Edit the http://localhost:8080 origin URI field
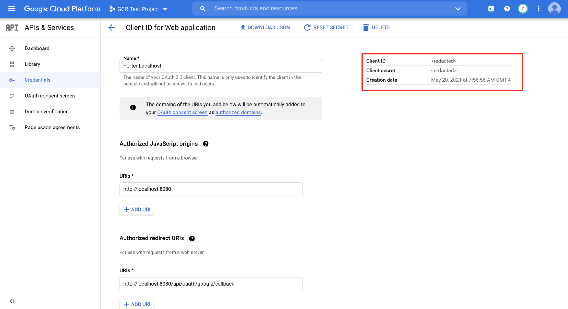Image resolution: width=568 pixels, height=309 pixels. click(x=211, y=189)
